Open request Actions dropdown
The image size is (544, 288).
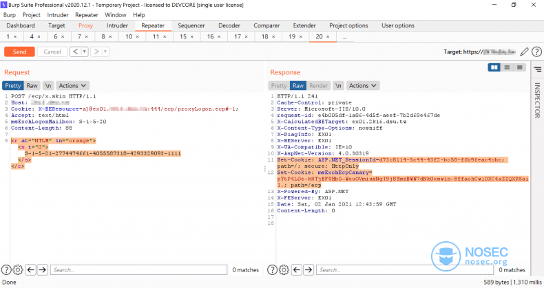tap(72, 85)
